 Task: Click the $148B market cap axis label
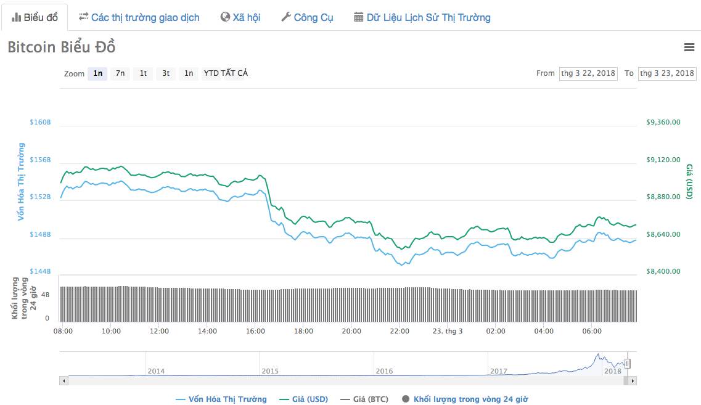pyautogui.click(x=40, y=234)
